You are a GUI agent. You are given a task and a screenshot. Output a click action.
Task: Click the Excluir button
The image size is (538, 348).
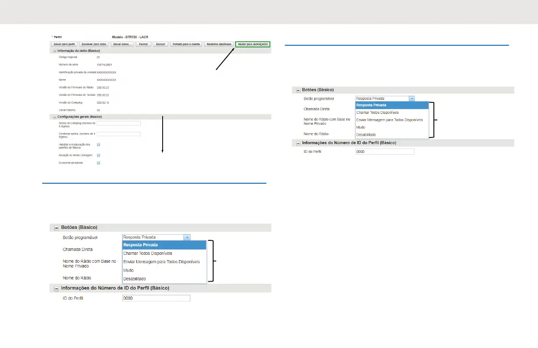[160, 44]
